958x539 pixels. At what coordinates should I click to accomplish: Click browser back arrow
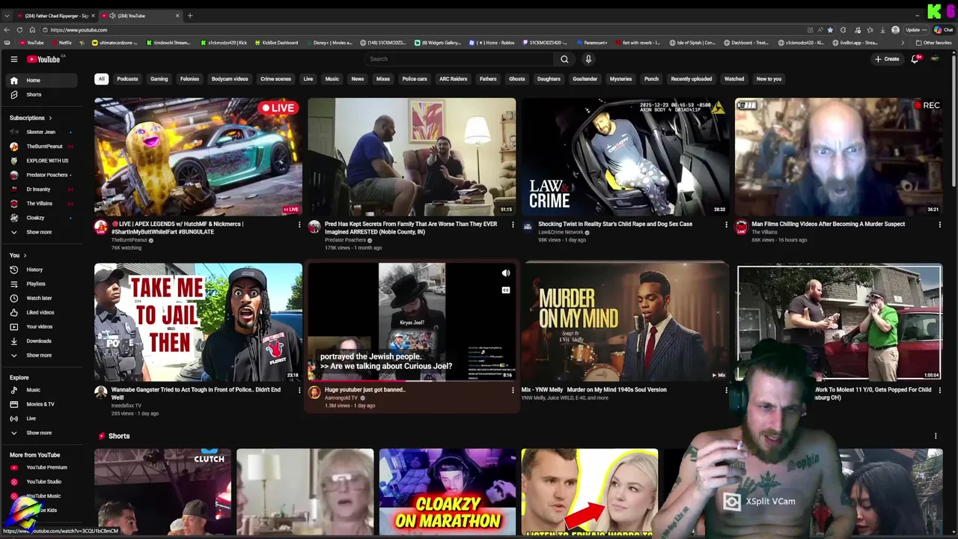(x=7, y=30)
